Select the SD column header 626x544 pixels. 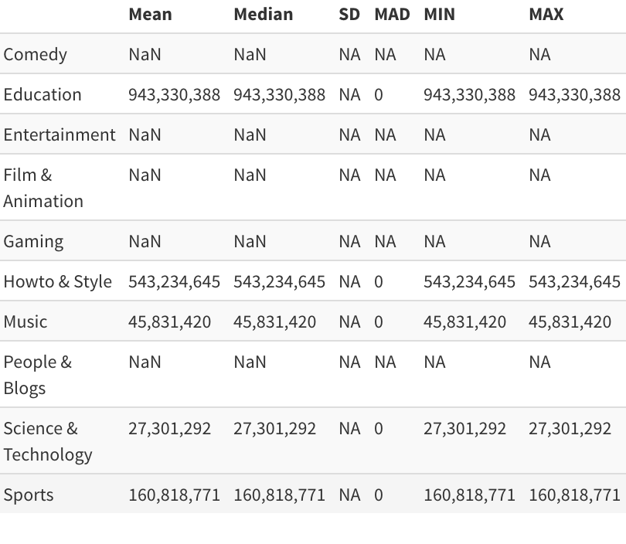(x=349, y=15)
